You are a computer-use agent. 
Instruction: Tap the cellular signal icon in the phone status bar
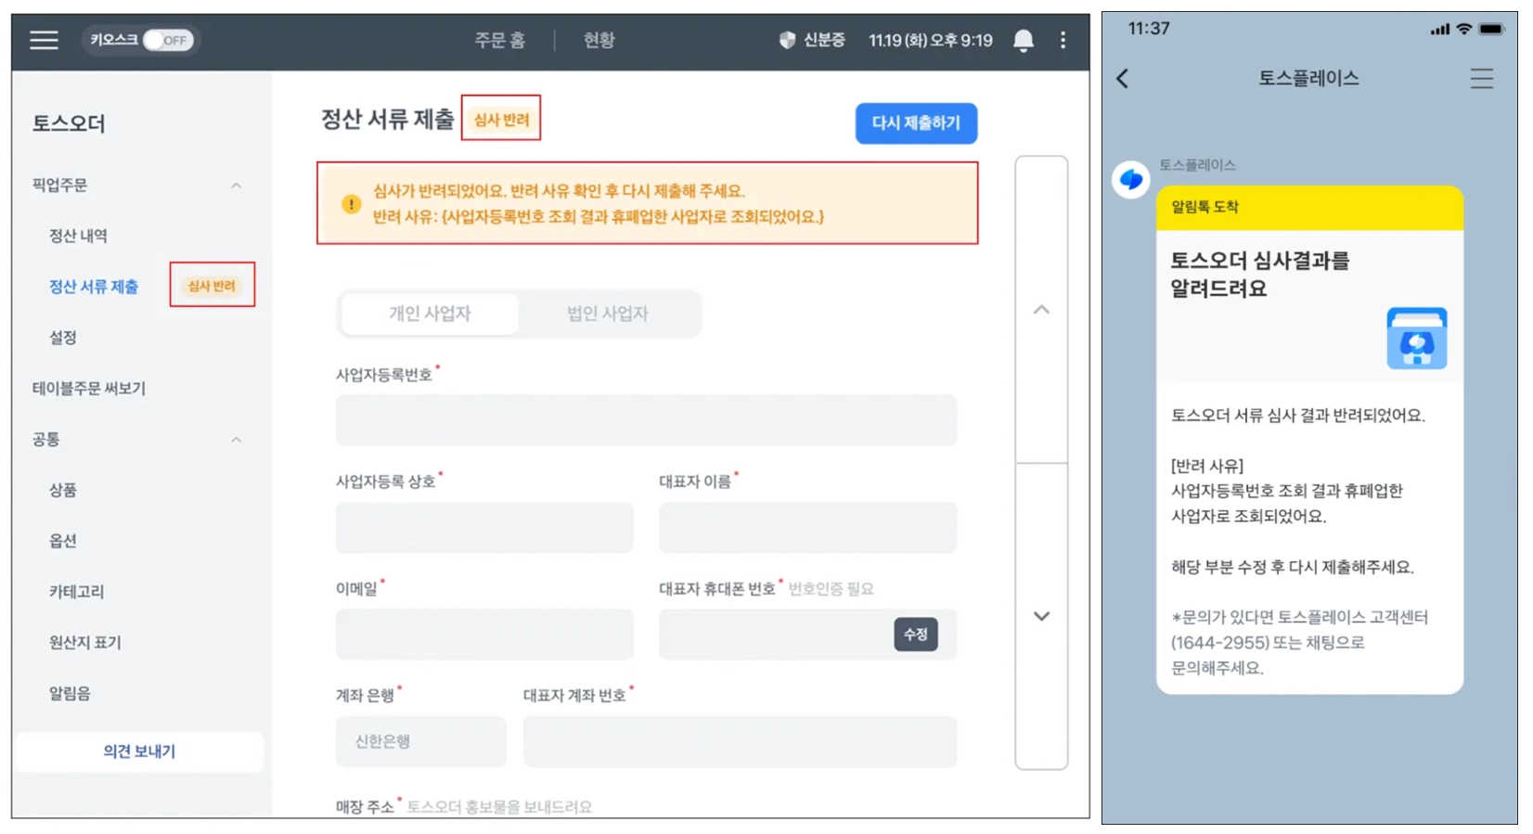pos(1440,30)
